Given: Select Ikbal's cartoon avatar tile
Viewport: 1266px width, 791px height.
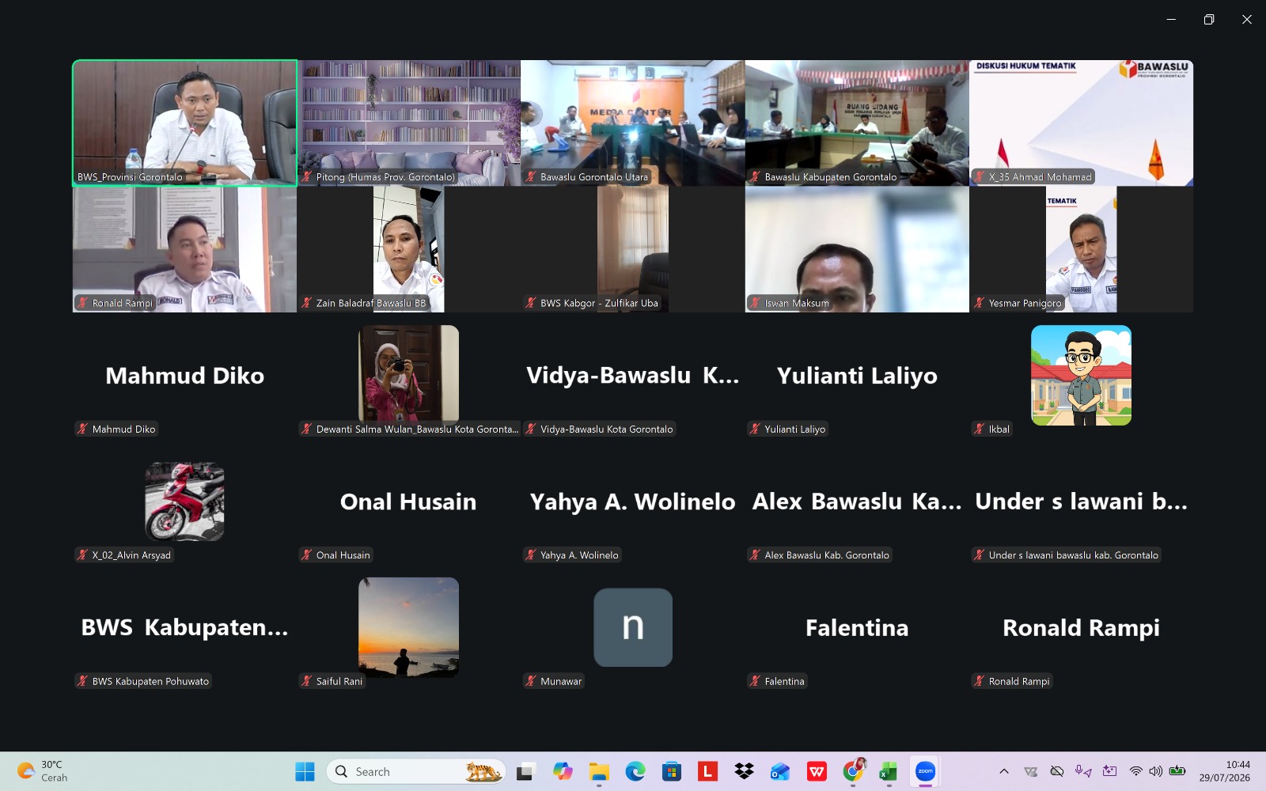Looking at the screenshot, I should (x=1081, y=375).
